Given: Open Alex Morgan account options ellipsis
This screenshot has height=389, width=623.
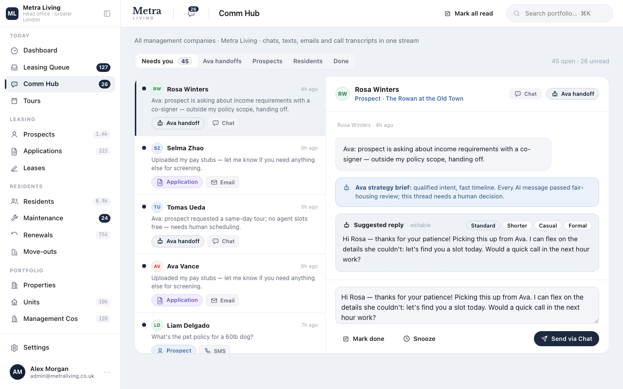Looking at the screenshot, I should [x=107, y=372].
